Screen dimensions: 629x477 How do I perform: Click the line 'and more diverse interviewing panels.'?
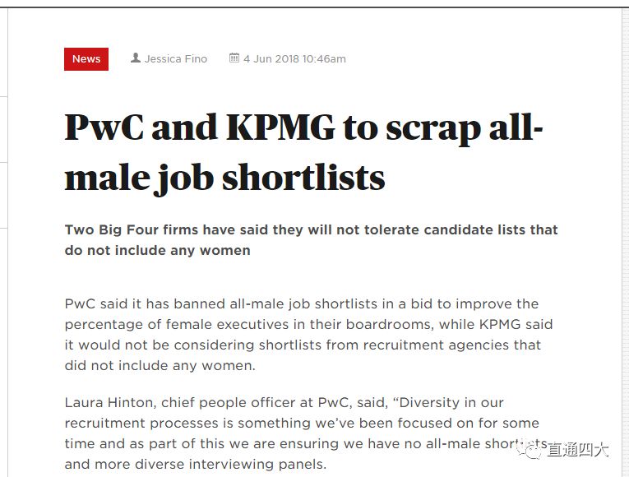[196, 464]
